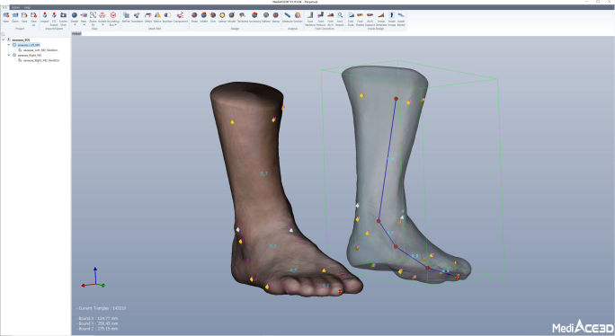Switch to the Model viewport tab
615x336 pixels.
pyautogui.click(x=76, y=34)
